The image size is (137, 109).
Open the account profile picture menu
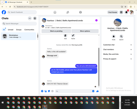(x=132, y=12)
